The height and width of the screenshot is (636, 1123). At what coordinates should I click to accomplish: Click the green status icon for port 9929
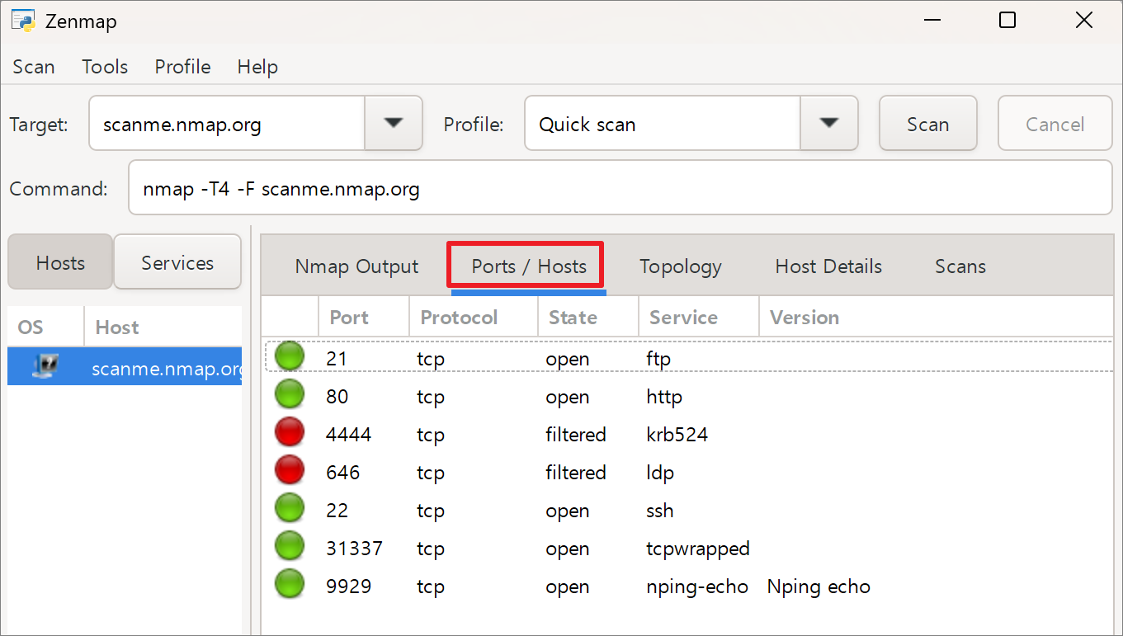point(290,585)
